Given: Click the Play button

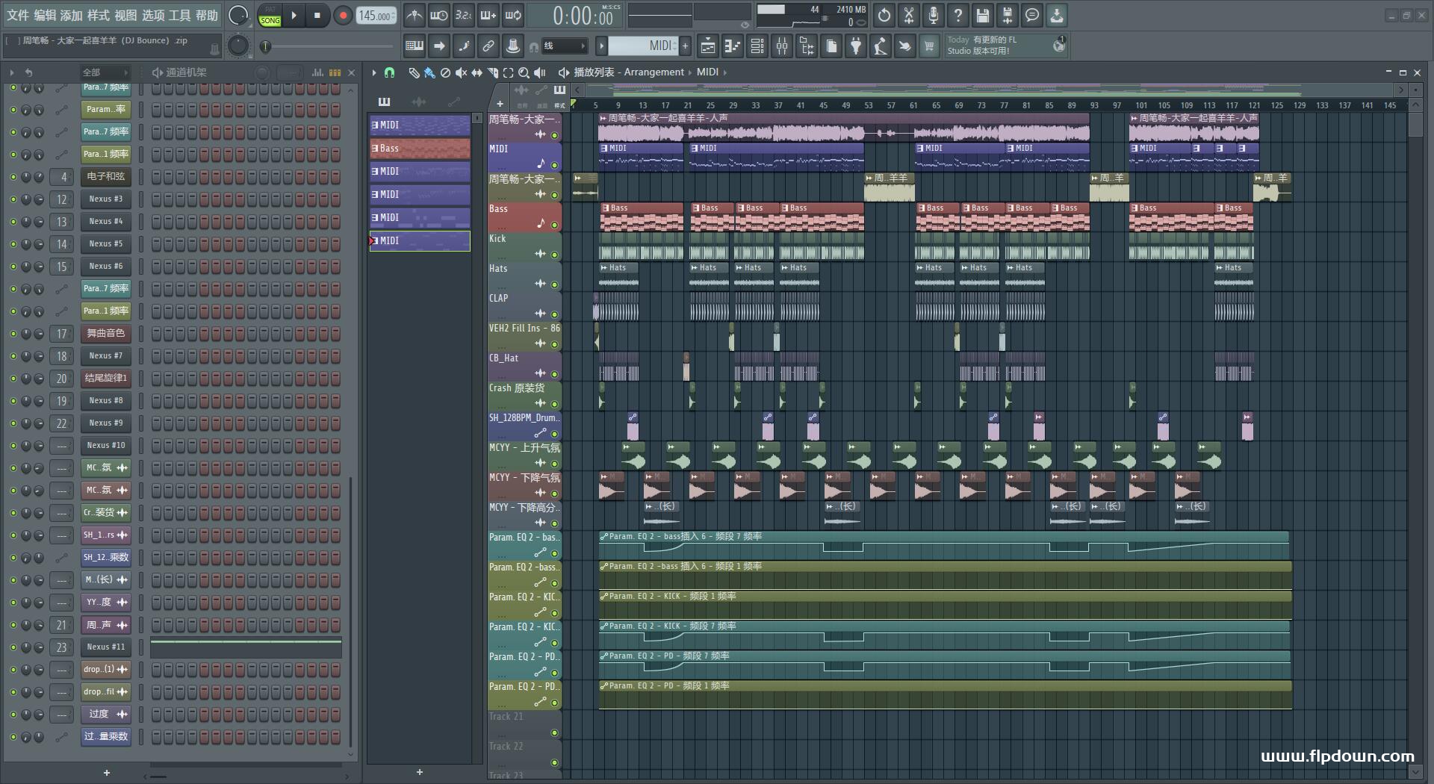Looking at the screenshot, I should pos(294,15).
